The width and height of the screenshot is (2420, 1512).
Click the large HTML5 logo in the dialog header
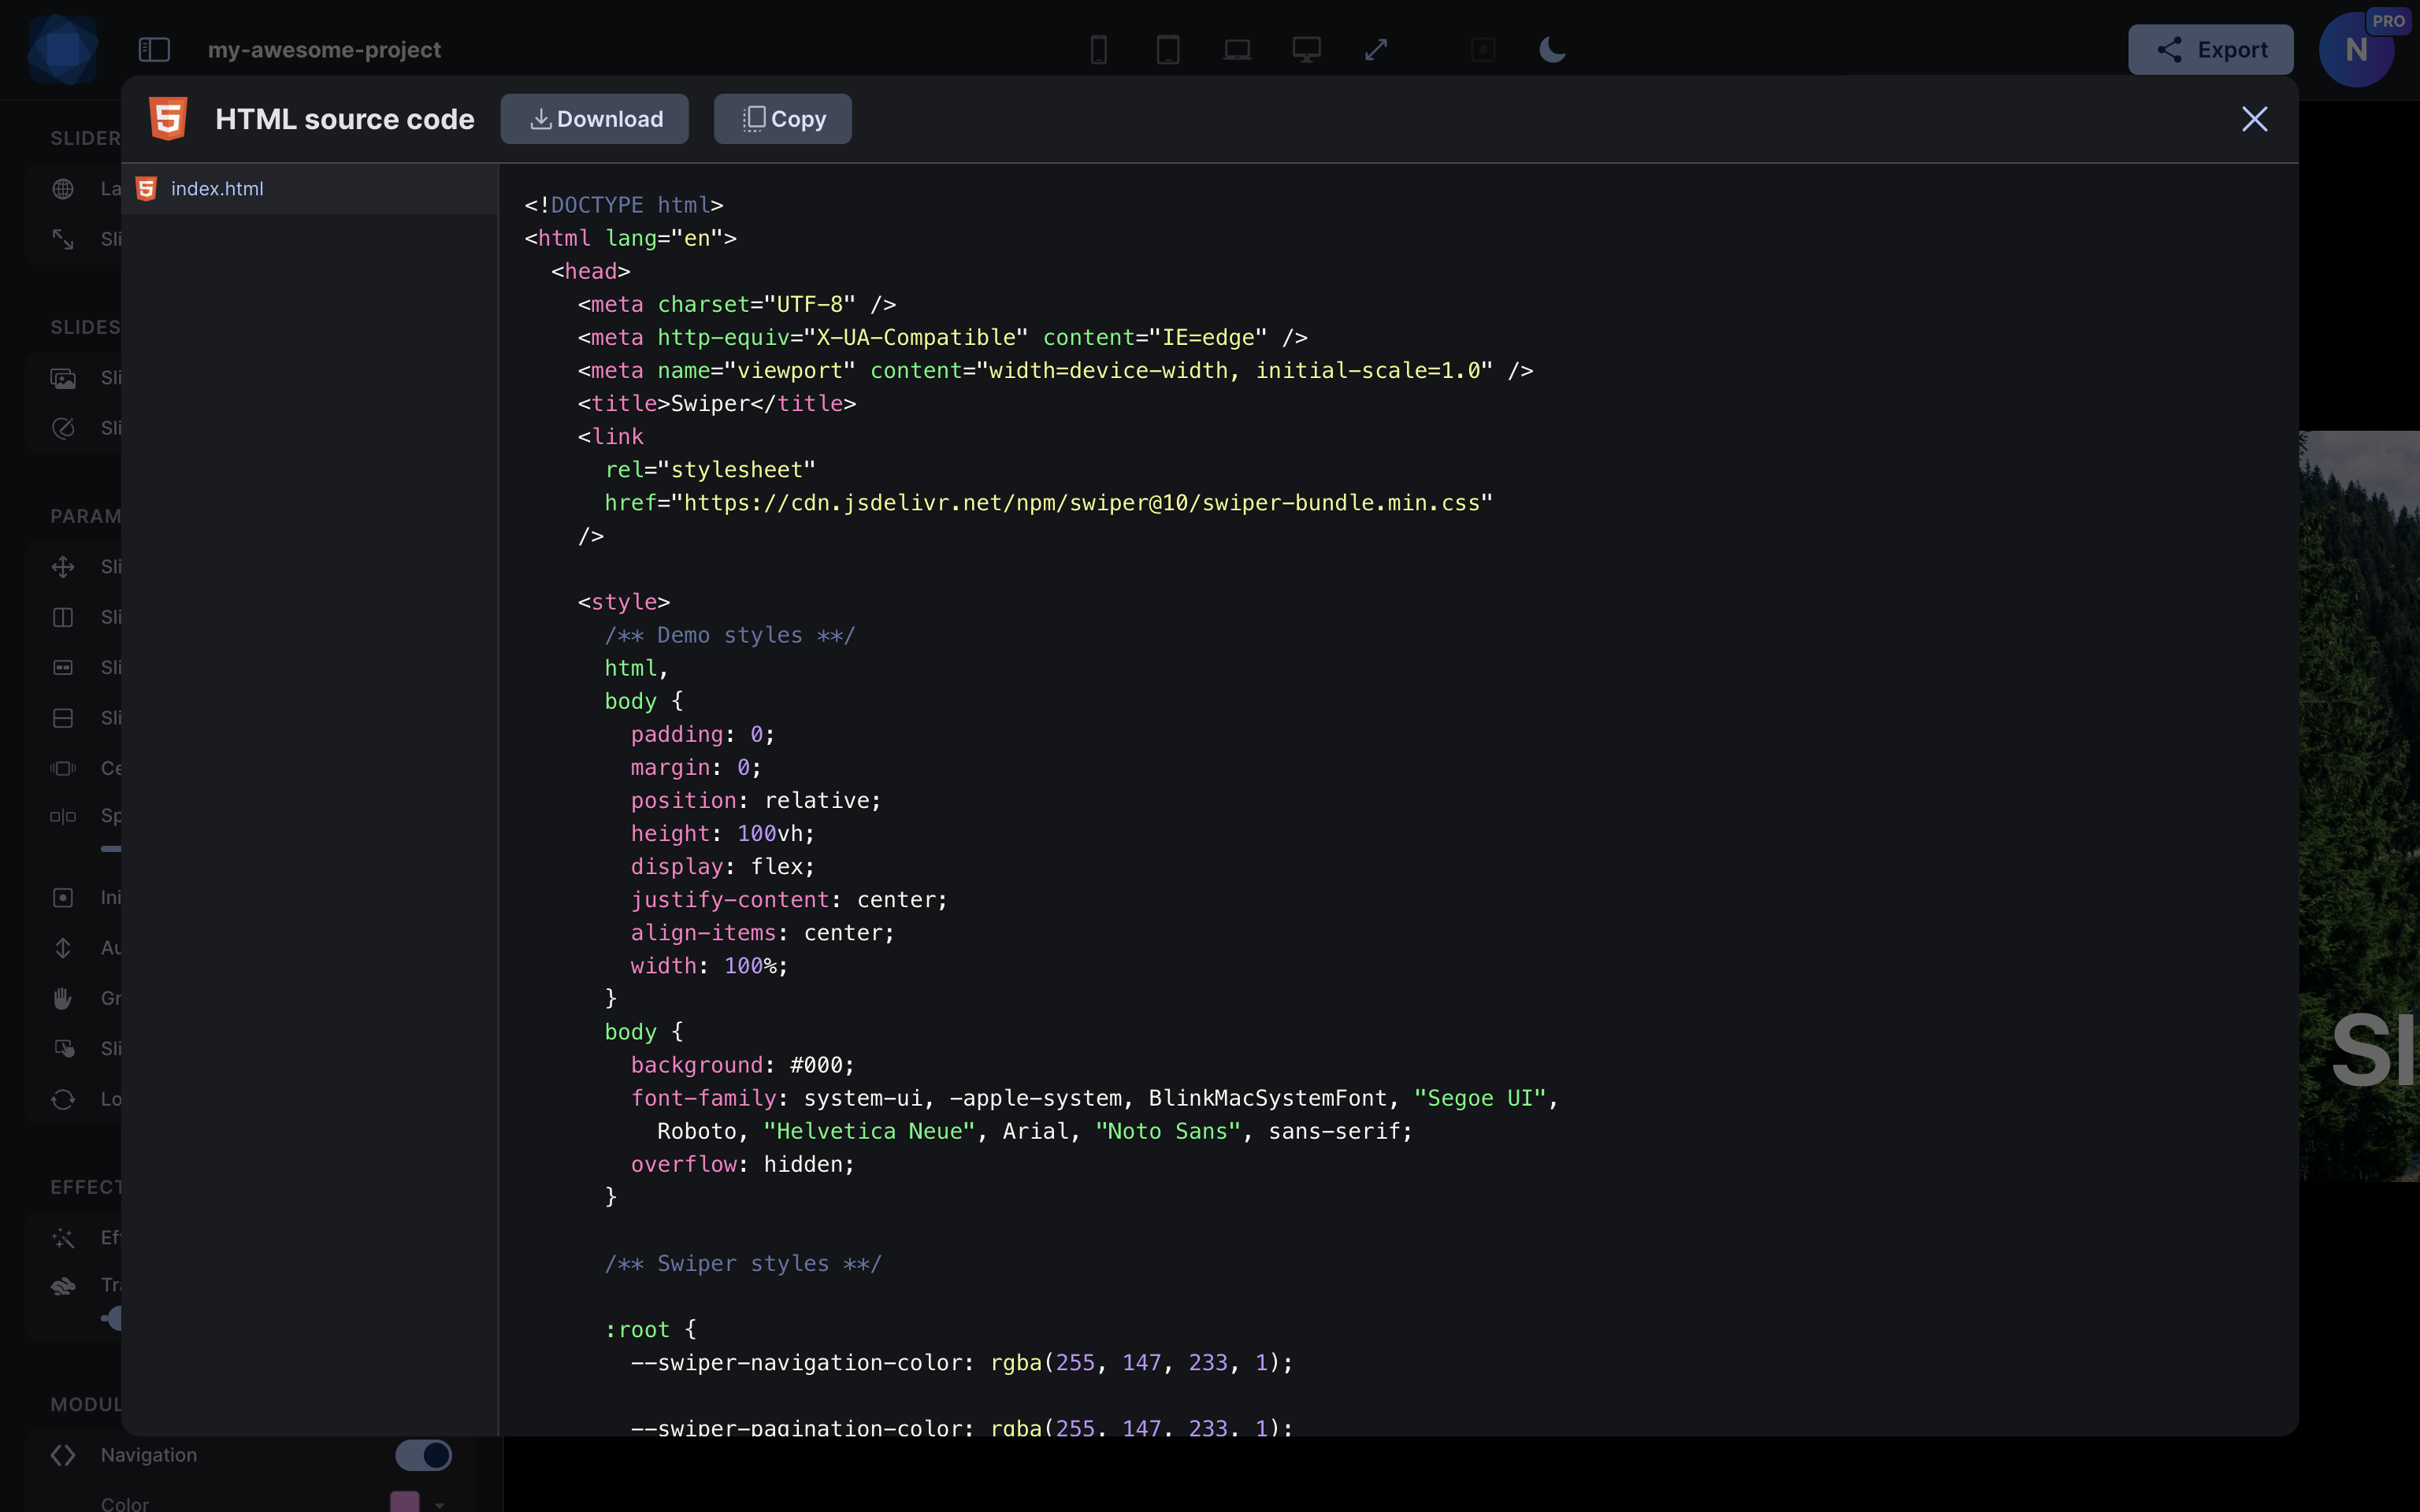point(168,119)
